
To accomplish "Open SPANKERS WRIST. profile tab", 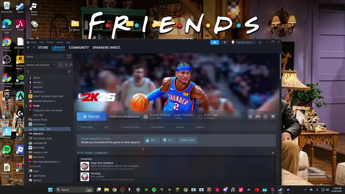I will tap(106, 47).
